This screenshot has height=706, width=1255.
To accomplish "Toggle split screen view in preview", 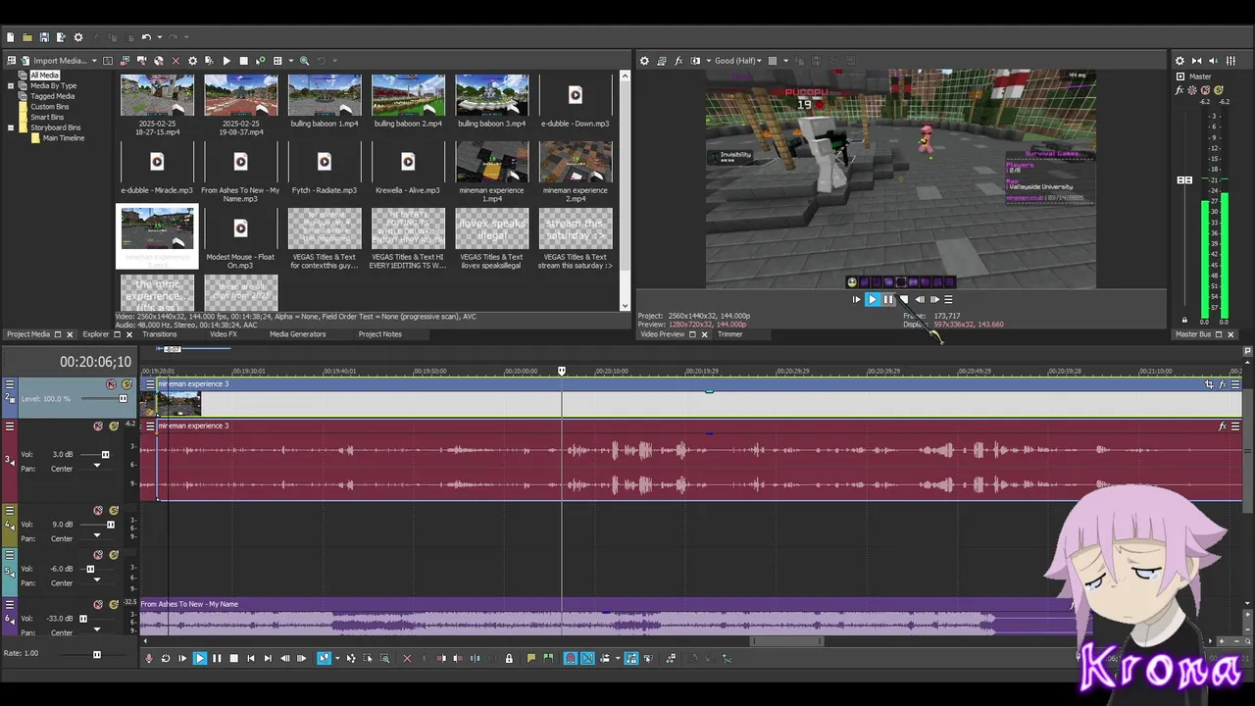I will tap(695, 61).
